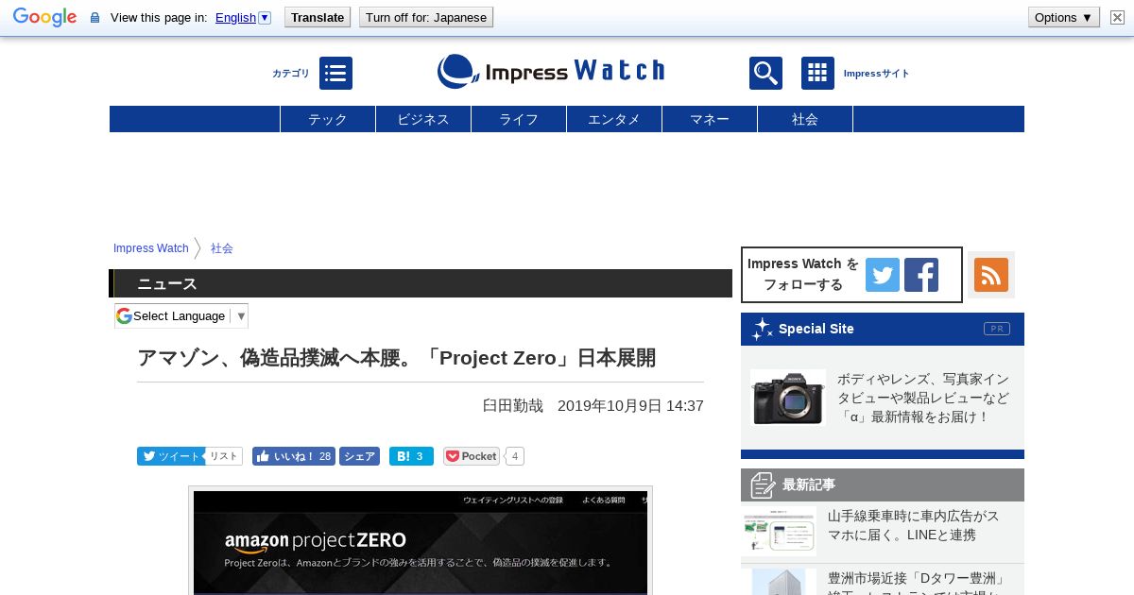Click the Facebook シェア button
The height and width of the screenshot is (595, 1134).
[x=359, y=456]
